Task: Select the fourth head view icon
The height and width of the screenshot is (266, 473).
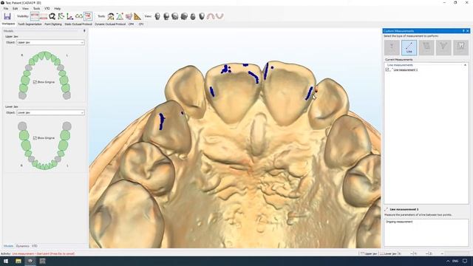Action: [x=184, y=16]
